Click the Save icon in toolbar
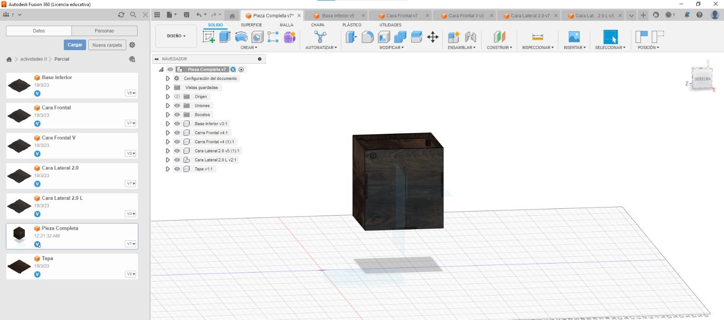Screen dimensions: 724x320 tap(186, 15)
